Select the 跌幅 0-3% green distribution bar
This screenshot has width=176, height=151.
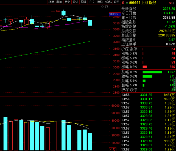coord(152,72)
